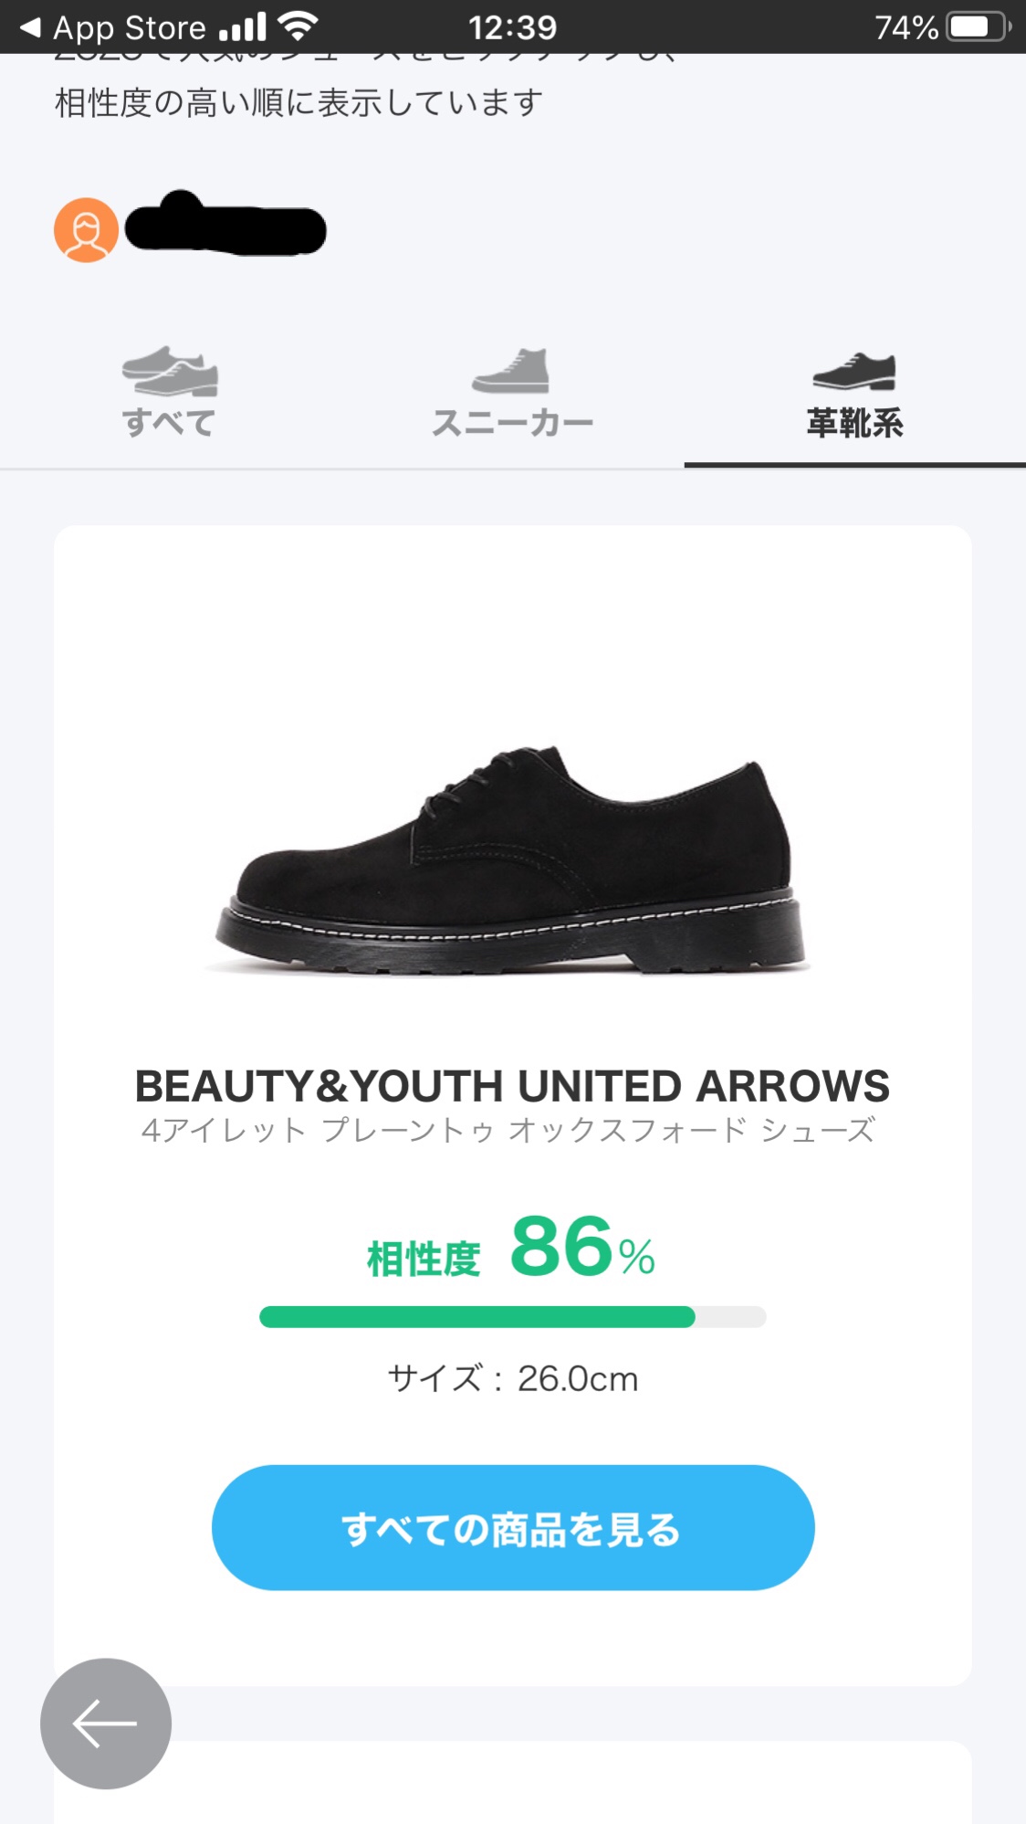Switch to the すべて tab label
This screenshot has height=1824, width=1026.
coord(169,423)
